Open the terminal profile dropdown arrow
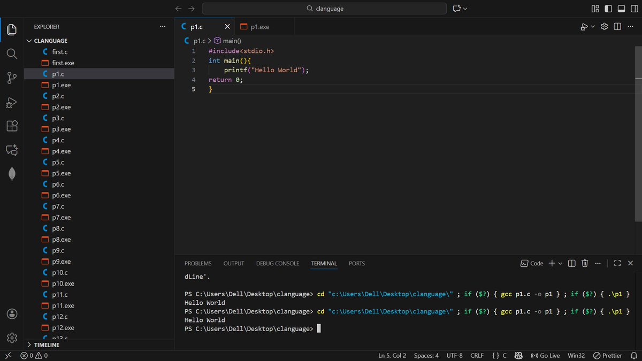642x361 pixels. click(x=559, y=263)
